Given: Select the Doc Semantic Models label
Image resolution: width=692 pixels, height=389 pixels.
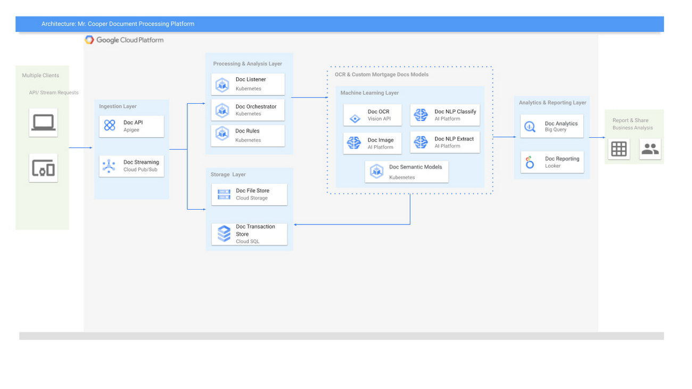Looking at the screenshot, I should [x=416, y=167].
